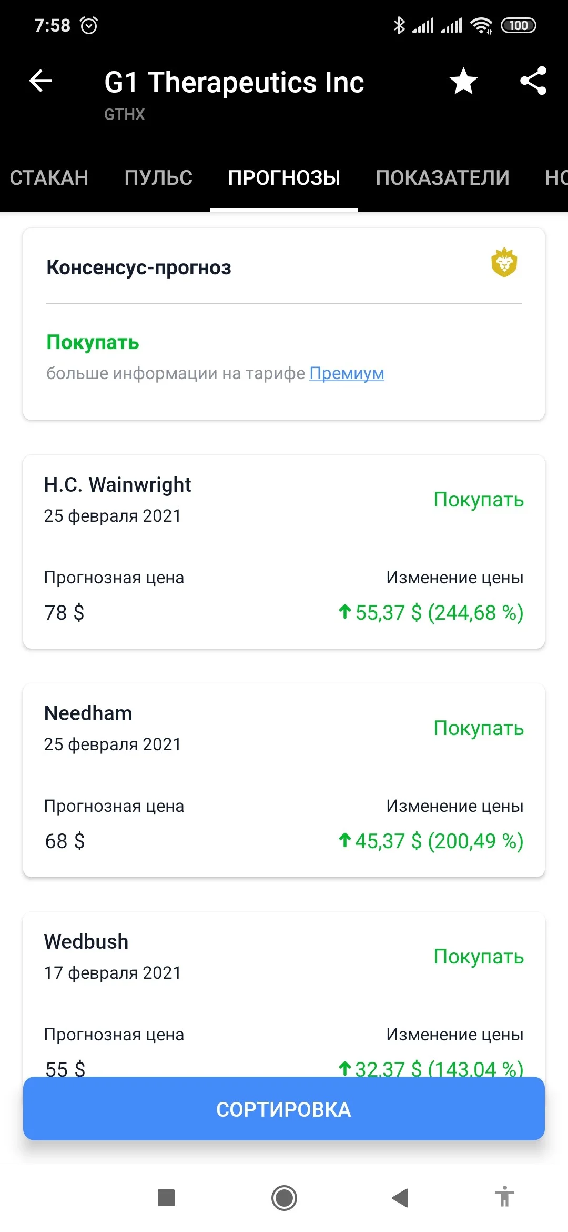Viewport: 568px width, 1232px height.
Task: Open the Wedbush forecast card
Action: (284, 994)
